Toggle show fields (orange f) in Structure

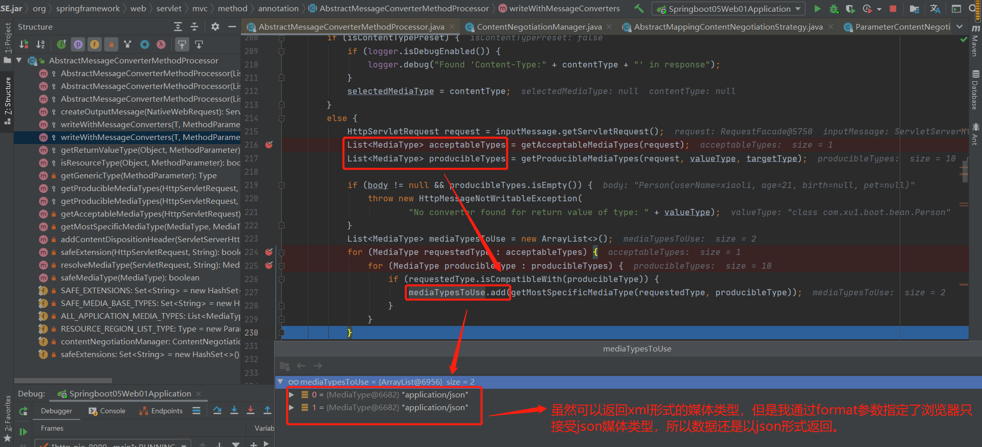[95, 44]
